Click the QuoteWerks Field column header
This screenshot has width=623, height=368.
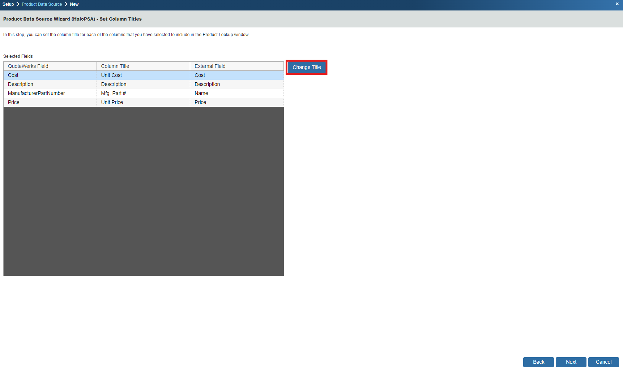click(x=28, y=66)
